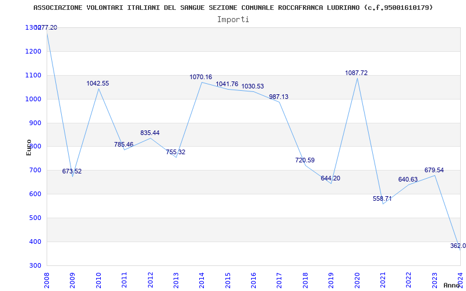This screenshot has width=466, height=291.
Task: Click the 'Importi' subtitle
Action: coord(233,19)
